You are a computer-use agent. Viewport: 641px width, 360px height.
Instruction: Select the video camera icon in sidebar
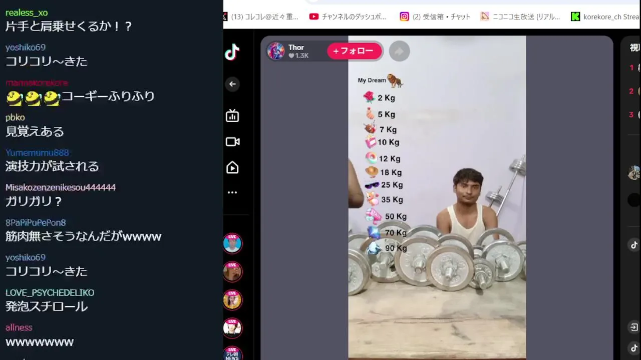(x=232, y=142)
